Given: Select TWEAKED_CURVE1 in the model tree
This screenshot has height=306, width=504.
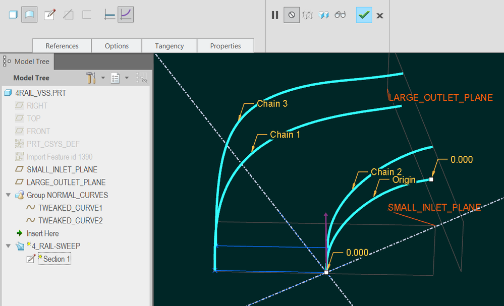Looking at the screenshot, I should (x=70, y=208).
